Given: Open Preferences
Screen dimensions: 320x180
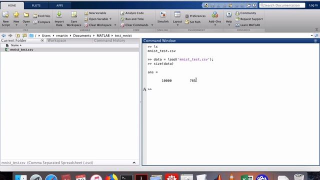Looking at the screenshot, I should (195, 16).
